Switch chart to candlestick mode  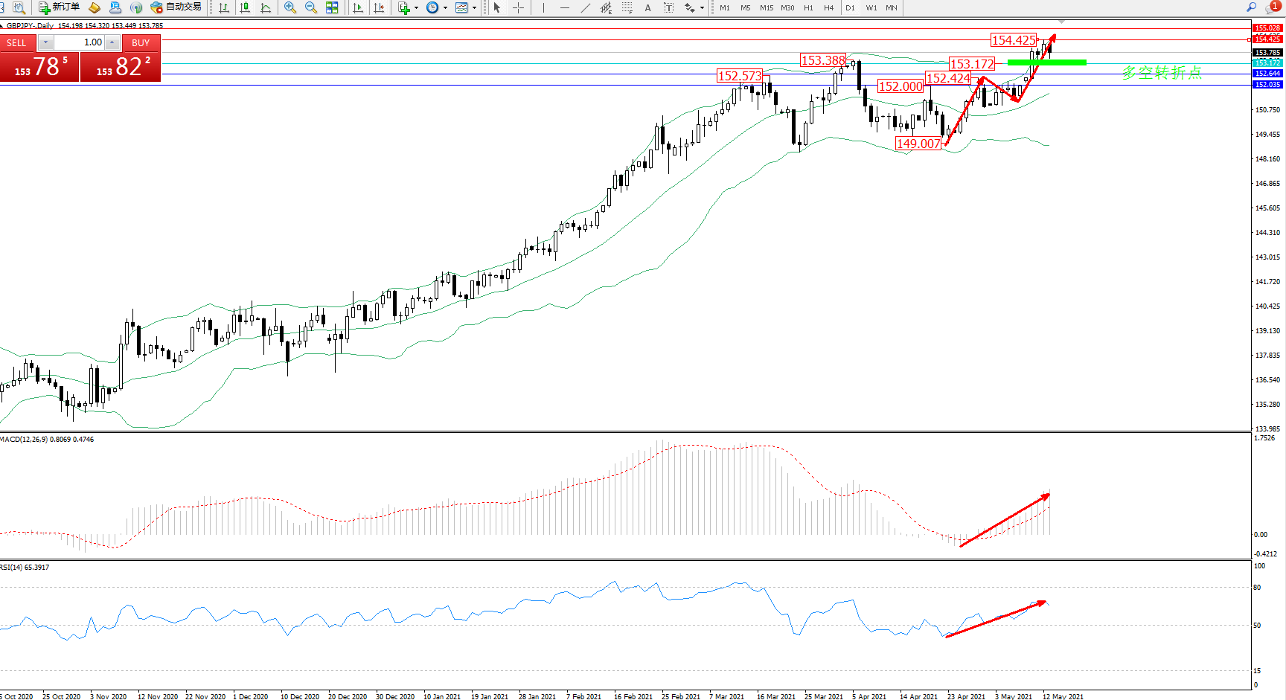[x=244, y=7]
